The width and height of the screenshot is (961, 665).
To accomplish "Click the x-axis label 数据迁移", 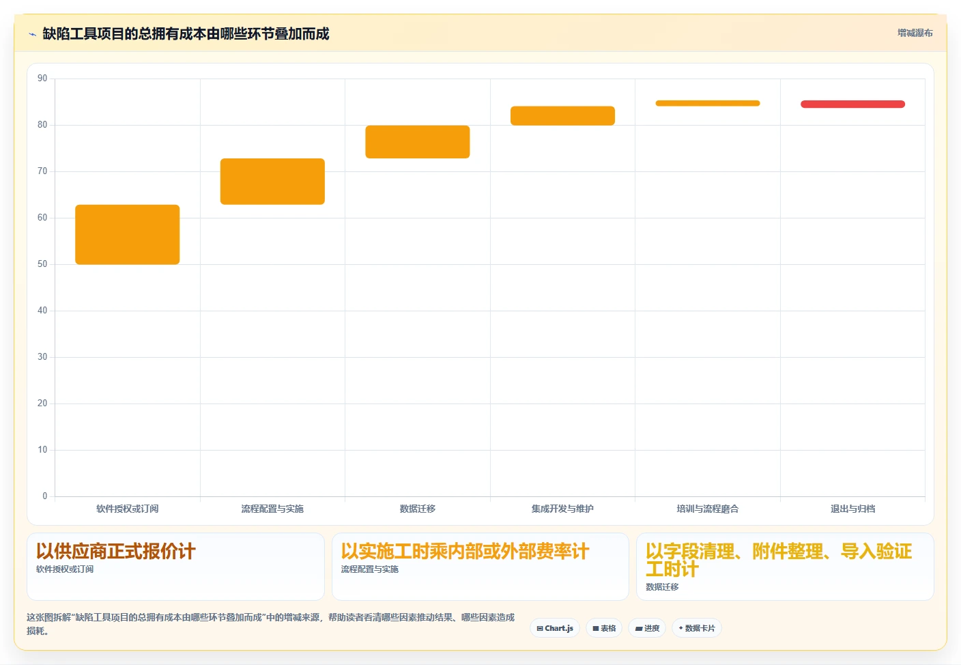I will pyautogui.click(x=418, y=509).
